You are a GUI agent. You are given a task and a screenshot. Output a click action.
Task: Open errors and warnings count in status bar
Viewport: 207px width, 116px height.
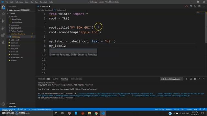(22, 109)
